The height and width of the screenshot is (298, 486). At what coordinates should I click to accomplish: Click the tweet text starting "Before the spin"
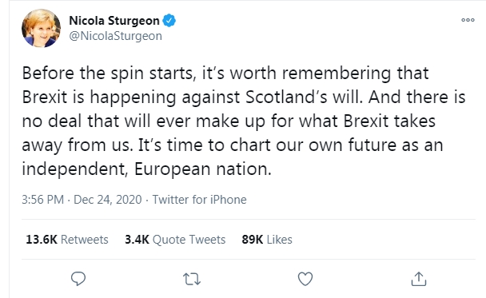244,121
